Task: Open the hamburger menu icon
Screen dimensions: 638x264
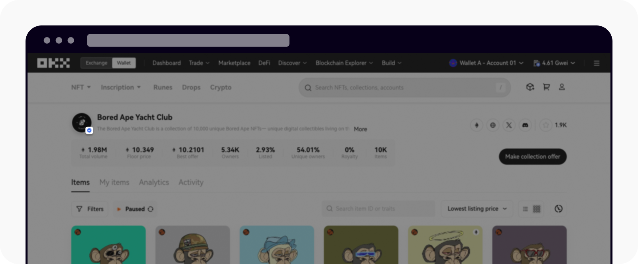Action: tap(597, 63)
